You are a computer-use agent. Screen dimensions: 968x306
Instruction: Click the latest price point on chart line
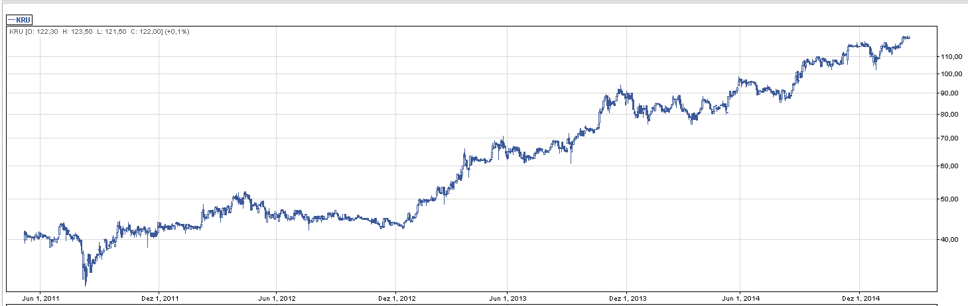[x=908, y=38]
